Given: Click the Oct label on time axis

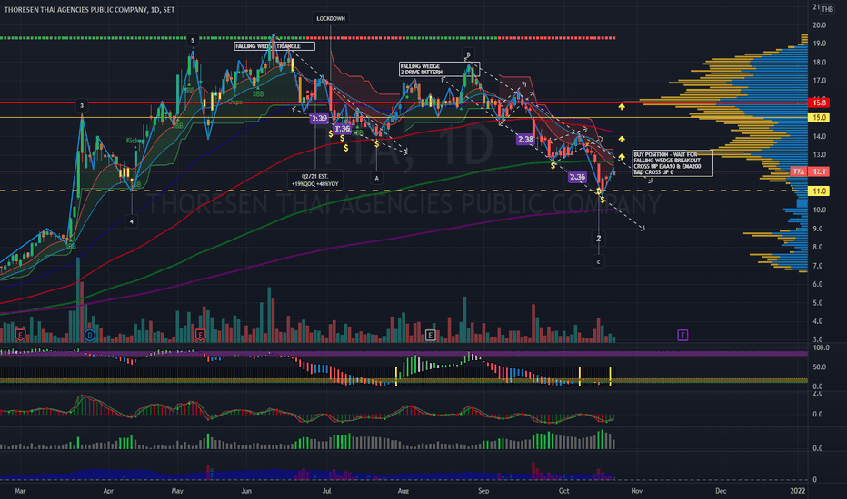Looking at the screenshot, I should coord(564,491).
